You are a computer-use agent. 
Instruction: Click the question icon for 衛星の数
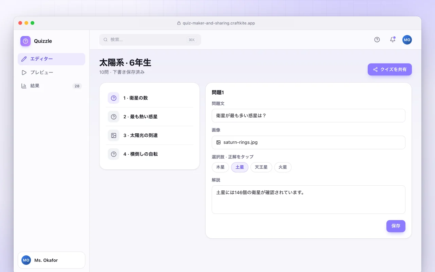coord(114,98)
